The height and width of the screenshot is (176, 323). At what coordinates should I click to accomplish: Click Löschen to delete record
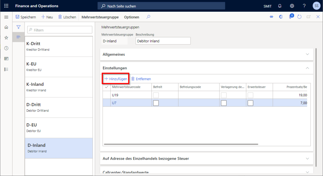coord(67,17)
